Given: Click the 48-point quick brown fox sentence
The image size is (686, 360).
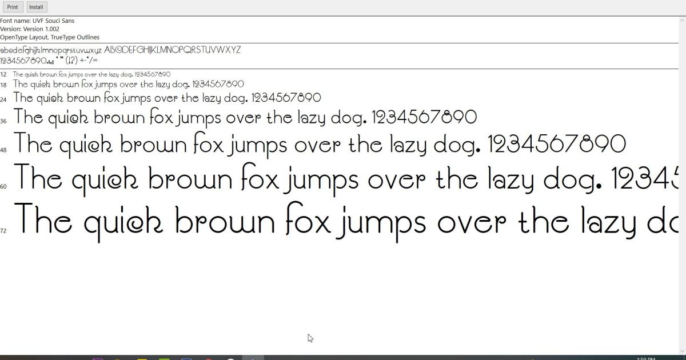Looking at the screenshot, I should coord(320,144).
